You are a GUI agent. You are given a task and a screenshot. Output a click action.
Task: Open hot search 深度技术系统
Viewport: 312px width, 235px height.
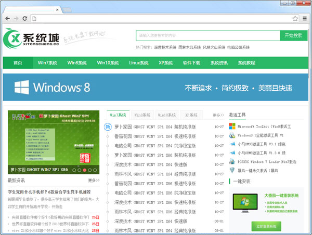click(x=165, y=47)
